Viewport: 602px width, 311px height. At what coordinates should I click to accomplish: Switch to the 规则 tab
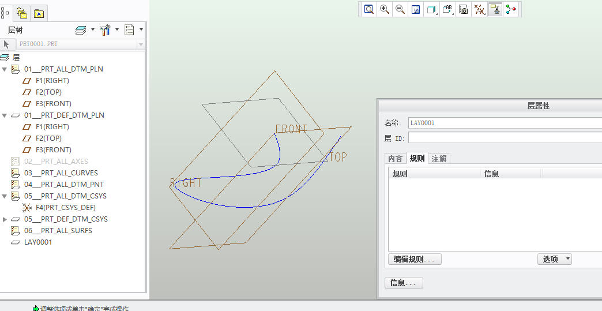click(417, 158)
